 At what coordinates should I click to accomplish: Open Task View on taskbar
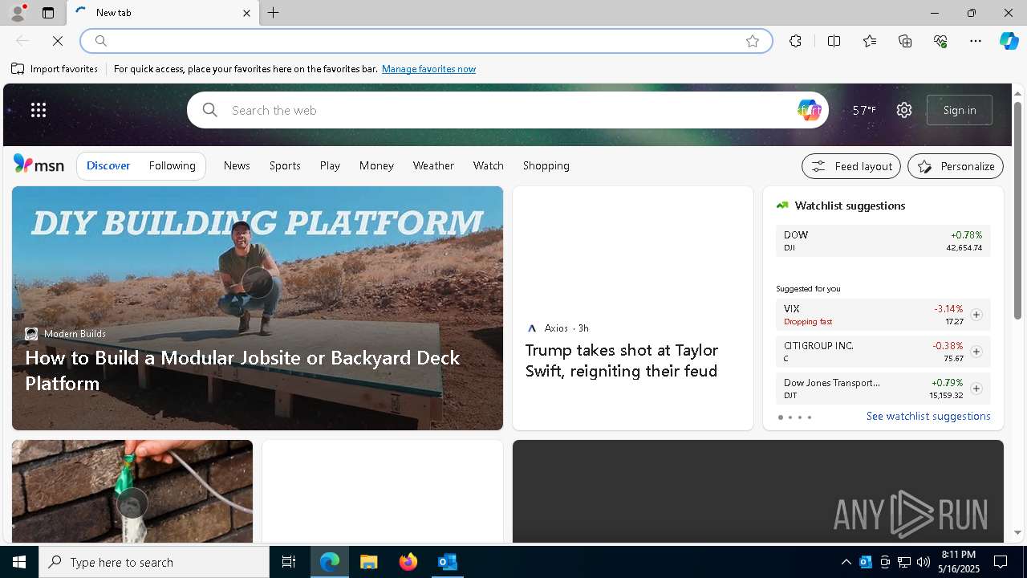point(289,562)
